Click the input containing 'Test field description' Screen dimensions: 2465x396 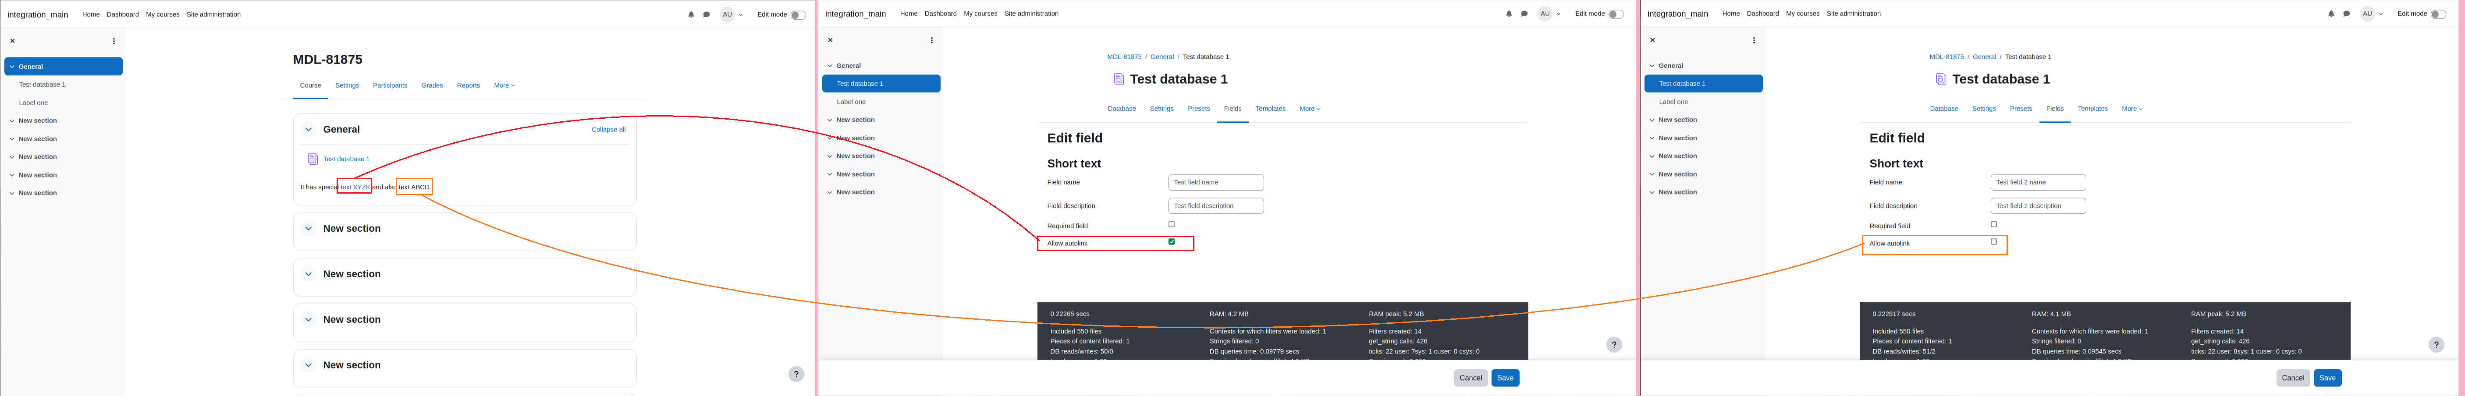pyautogui.click(x=1216, y=205)
